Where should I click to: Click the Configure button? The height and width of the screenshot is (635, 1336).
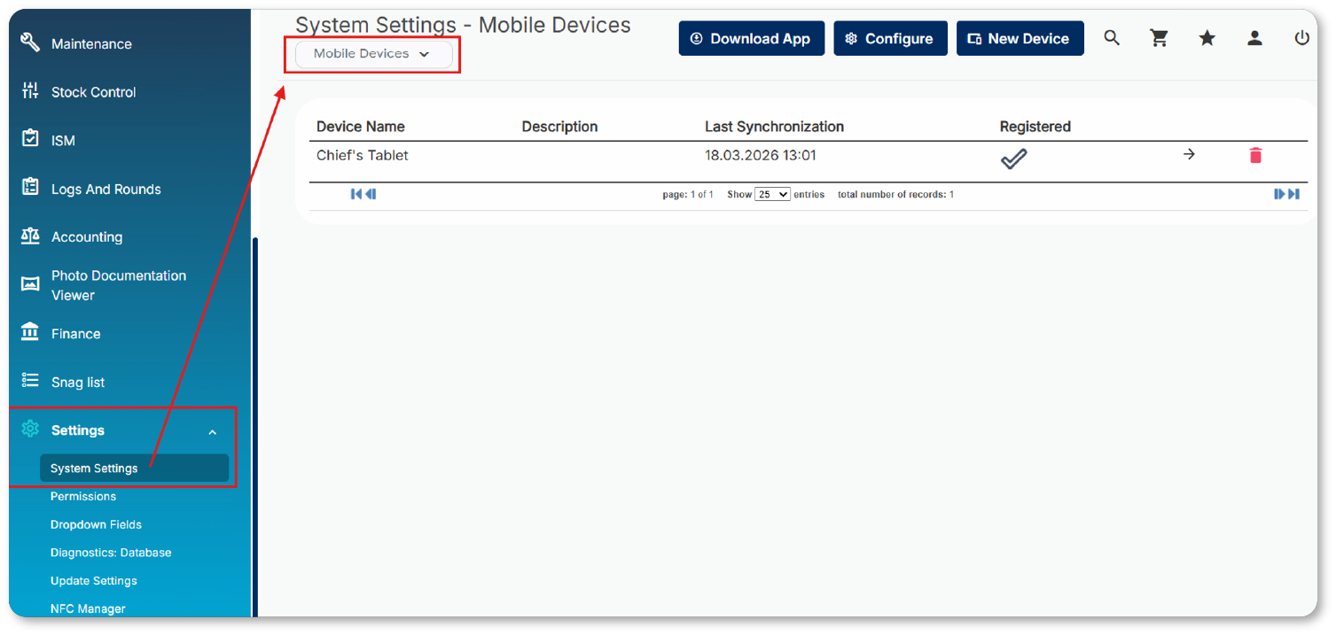890,39
